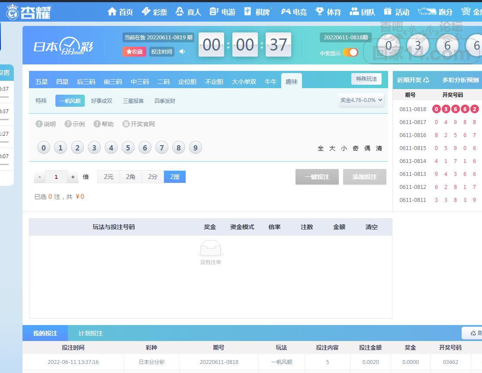Image resolution: width=482 pixels, height=373 pixels.
Task: Click the 添加投注 button
Action: [364, 177]
